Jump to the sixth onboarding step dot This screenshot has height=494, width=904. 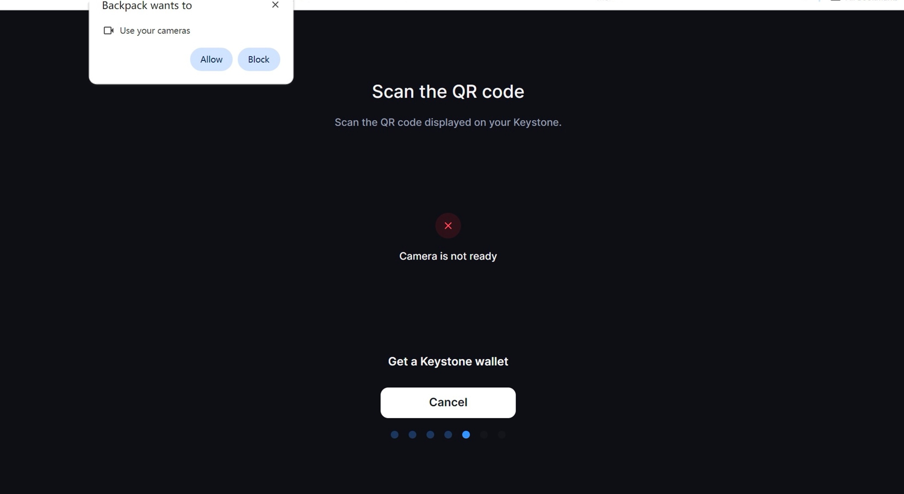(484, 435)
